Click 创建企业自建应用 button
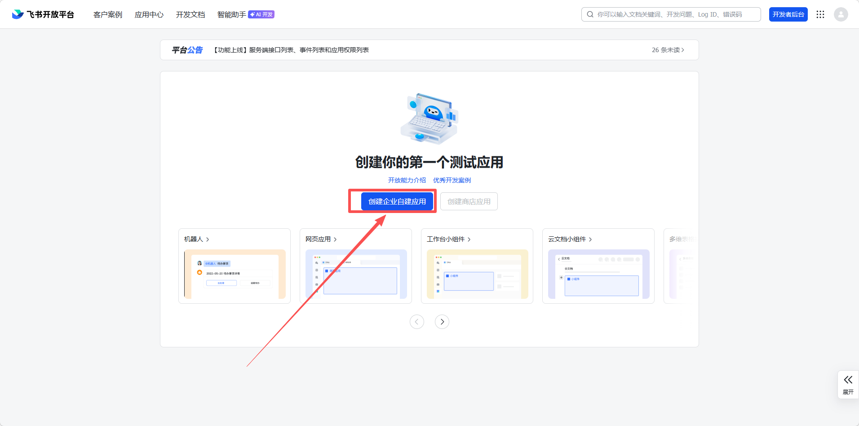The image size is (859, 426). [397, 201]
